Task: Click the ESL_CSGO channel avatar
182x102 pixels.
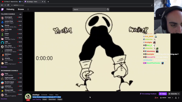Action: point(2,47)
